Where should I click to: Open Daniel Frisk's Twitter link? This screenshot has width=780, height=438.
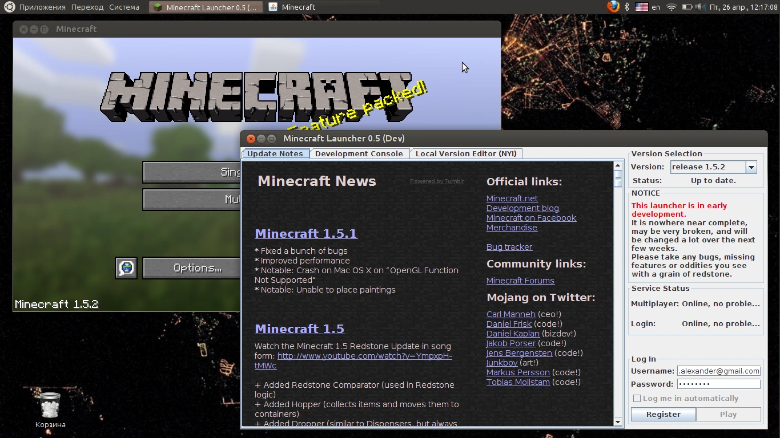509,324
